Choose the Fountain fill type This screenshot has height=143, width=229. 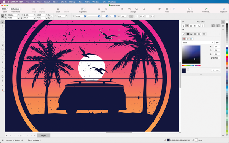[x=191, y=34]
